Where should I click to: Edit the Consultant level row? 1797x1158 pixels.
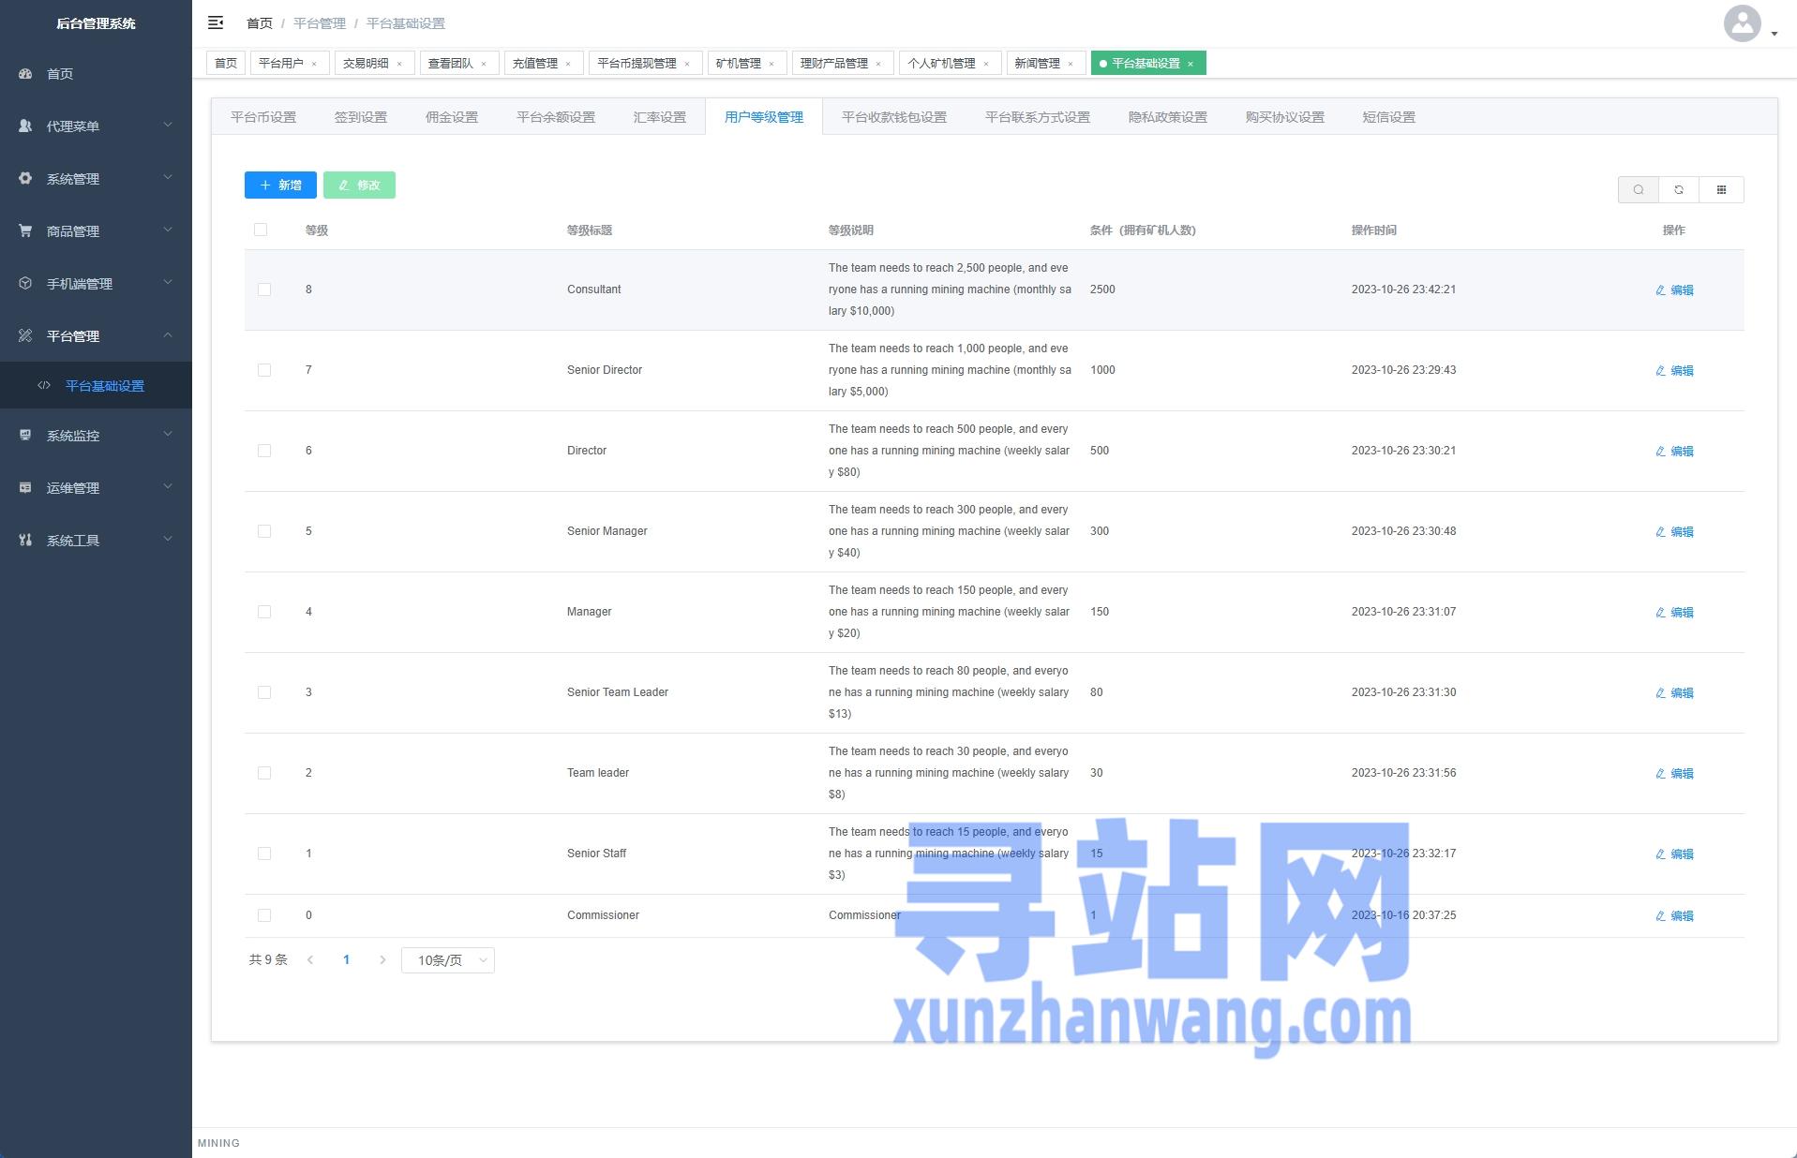click(1674, 290)
